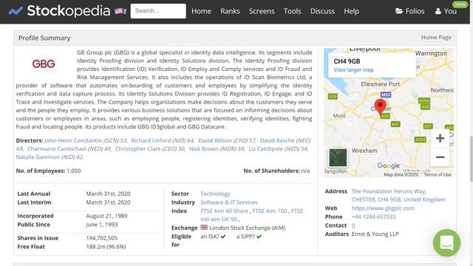Image resolution: width=473 pixels, height=266 pixels.
Task: Click No. of Employees value 1,050
Action: (x=74, y=171)
